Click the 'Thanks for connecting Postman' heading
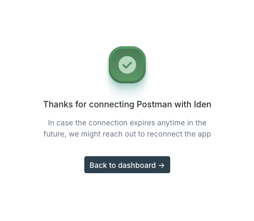This screenshot has width=254, height=221. (127, 104)
